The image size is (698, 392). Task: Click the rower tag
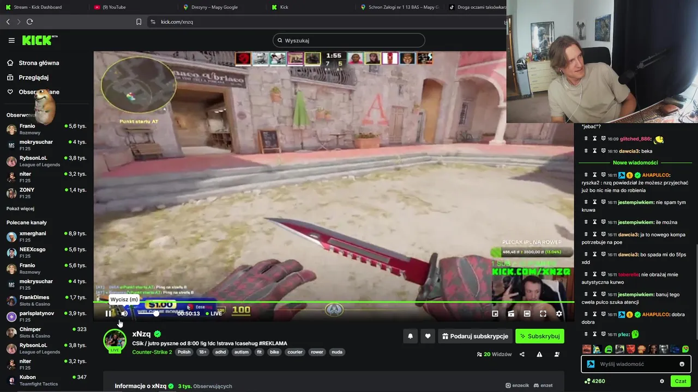(x=317, y=352)
